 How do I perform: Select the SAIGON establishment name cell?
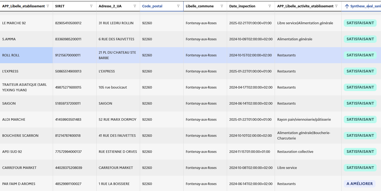26,103
